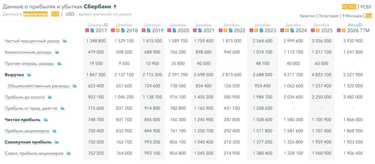
Task: Select the 2017 column header
Action: [101, 31]
